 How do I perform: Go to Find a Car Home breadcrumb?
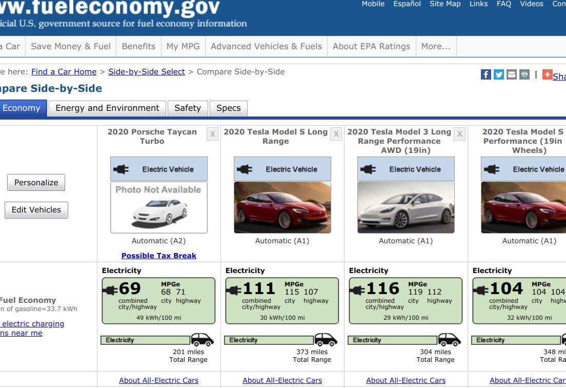[x=64, y=71]
